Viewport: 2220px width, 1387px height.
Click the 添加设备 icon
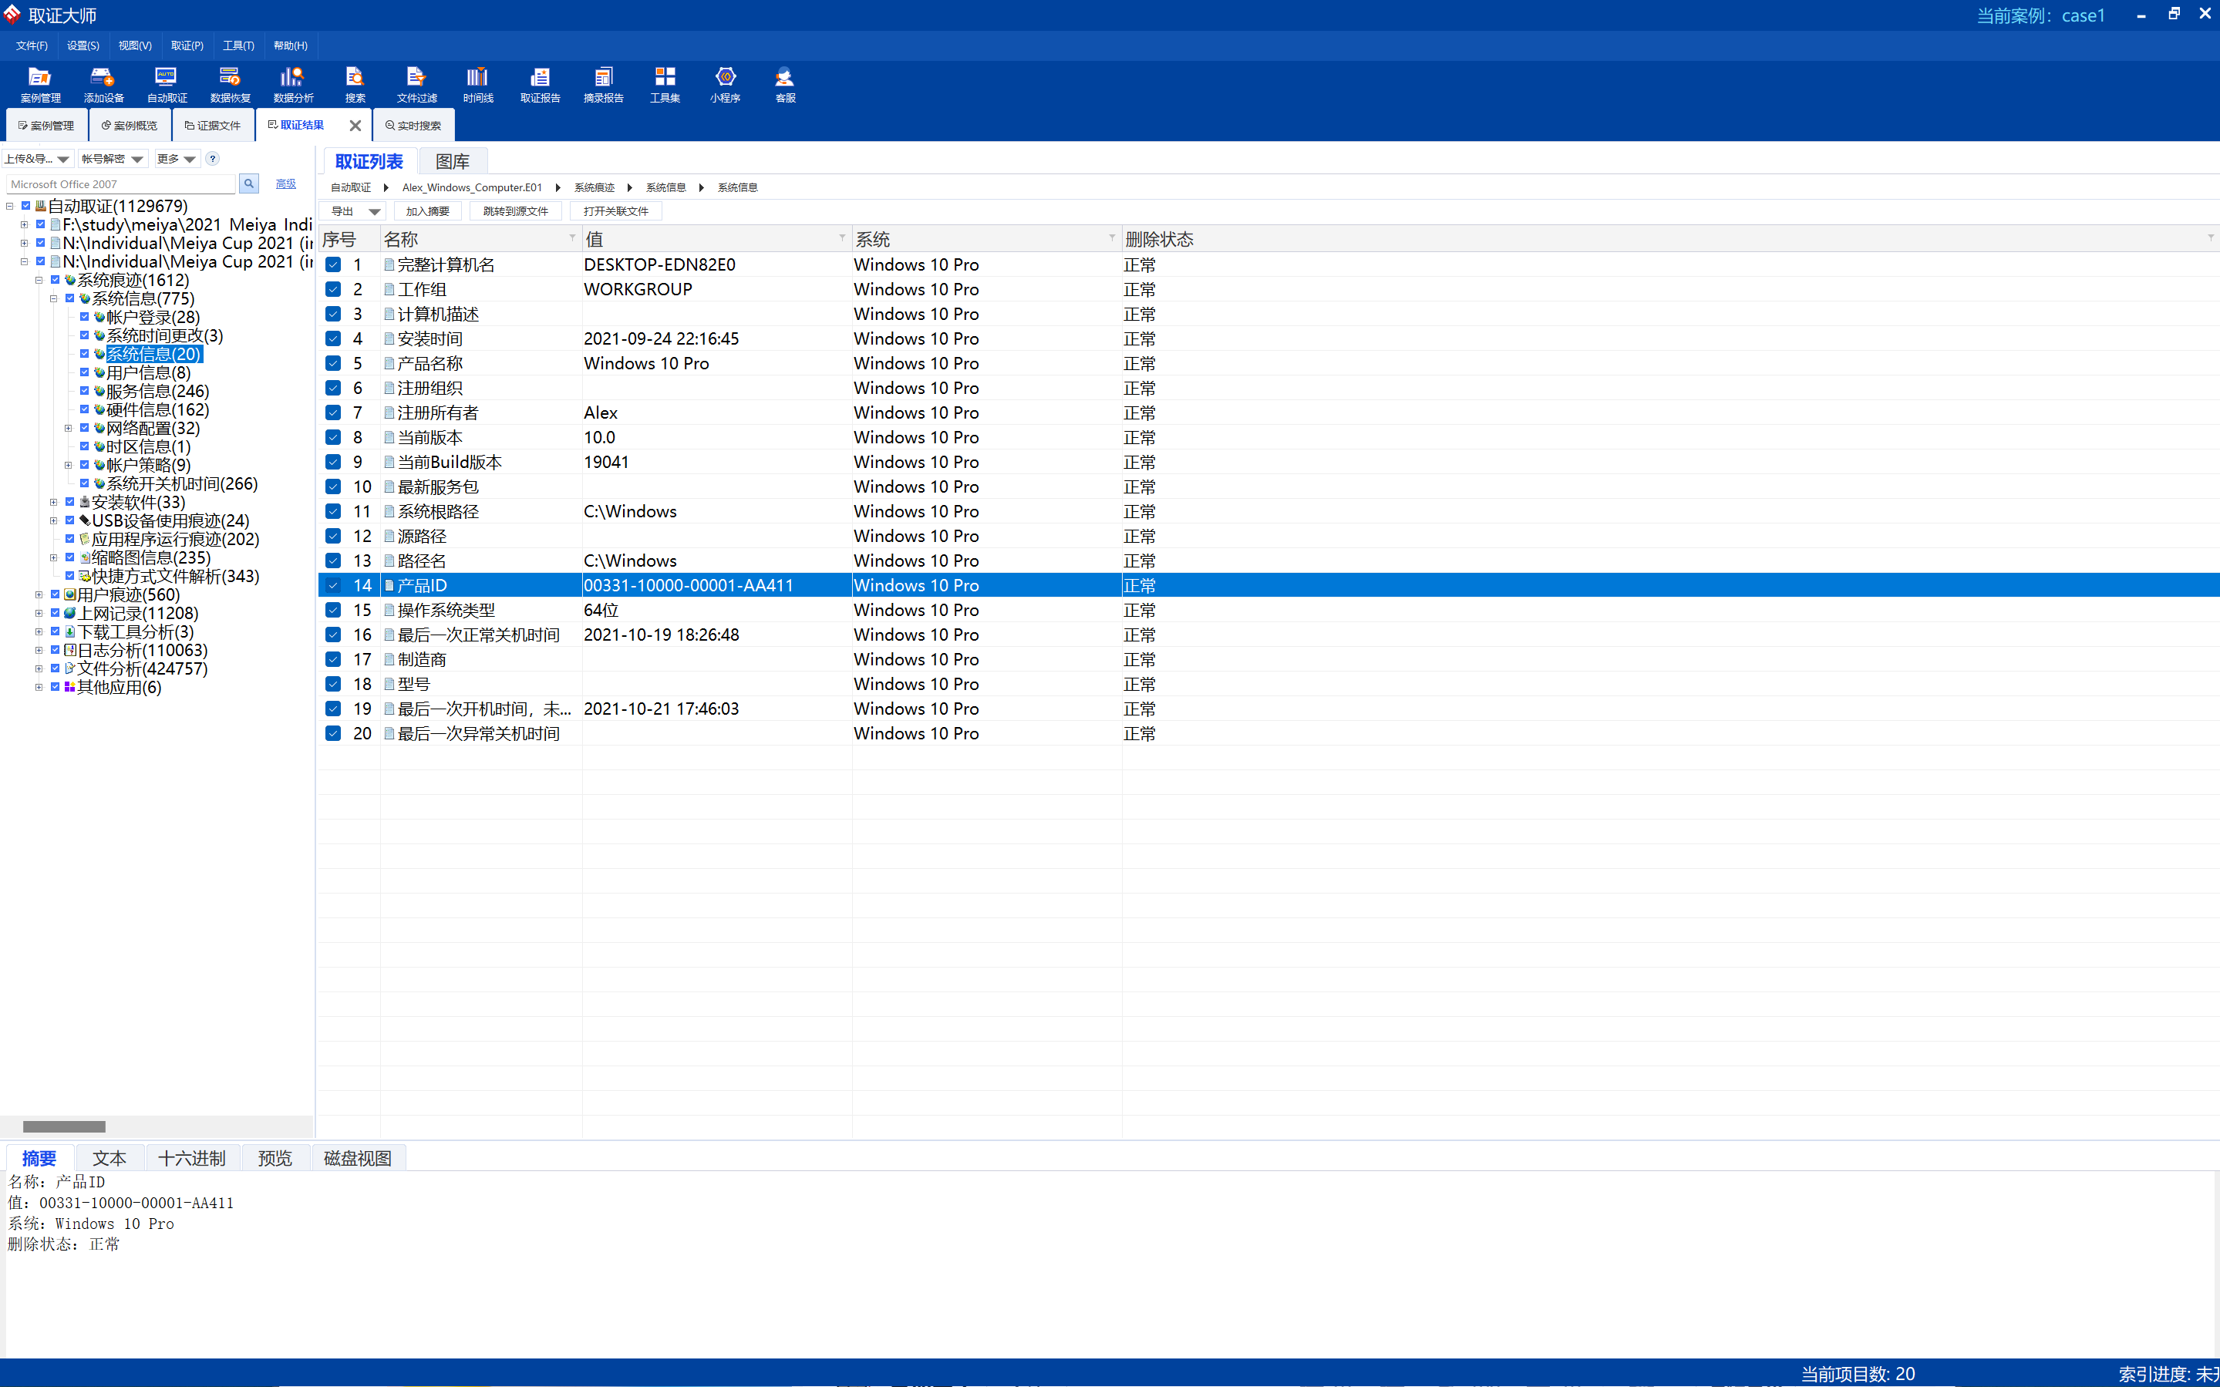[x=103, y=77]
